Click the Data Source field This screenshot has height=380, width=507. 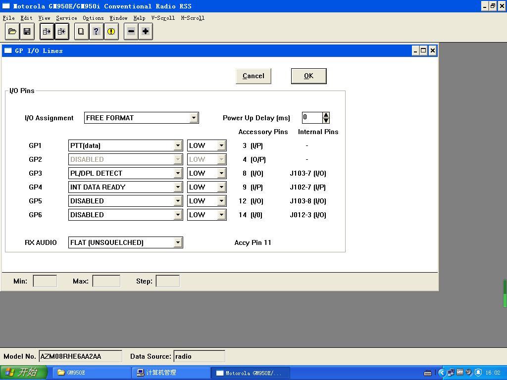pyautogui.click(x=199, y=356)
